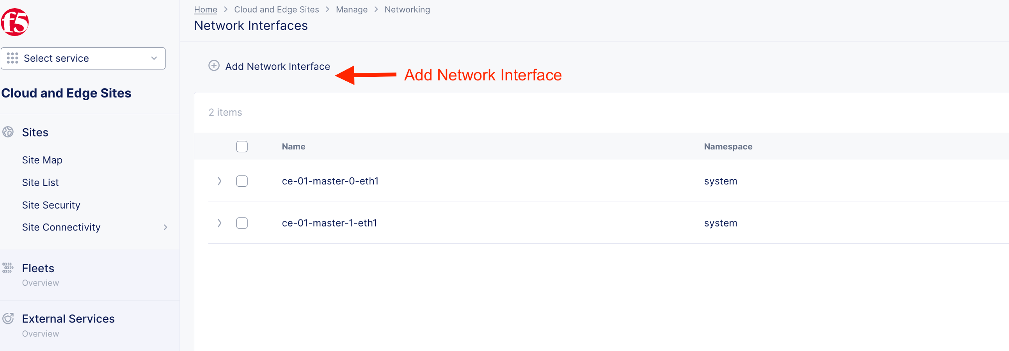Click the Fleets icon in sidebar
This screenshot has height=351, width=1009.
pos(8,268)
